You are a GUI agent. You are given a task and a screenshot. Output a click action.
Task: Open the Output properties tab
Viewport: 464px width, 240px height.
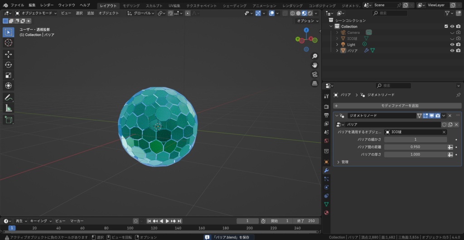click(x=326, y=115)
